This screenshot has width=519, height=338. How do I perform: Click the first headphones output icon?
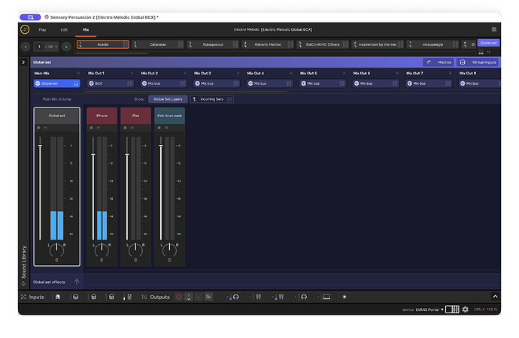(235, 297)
